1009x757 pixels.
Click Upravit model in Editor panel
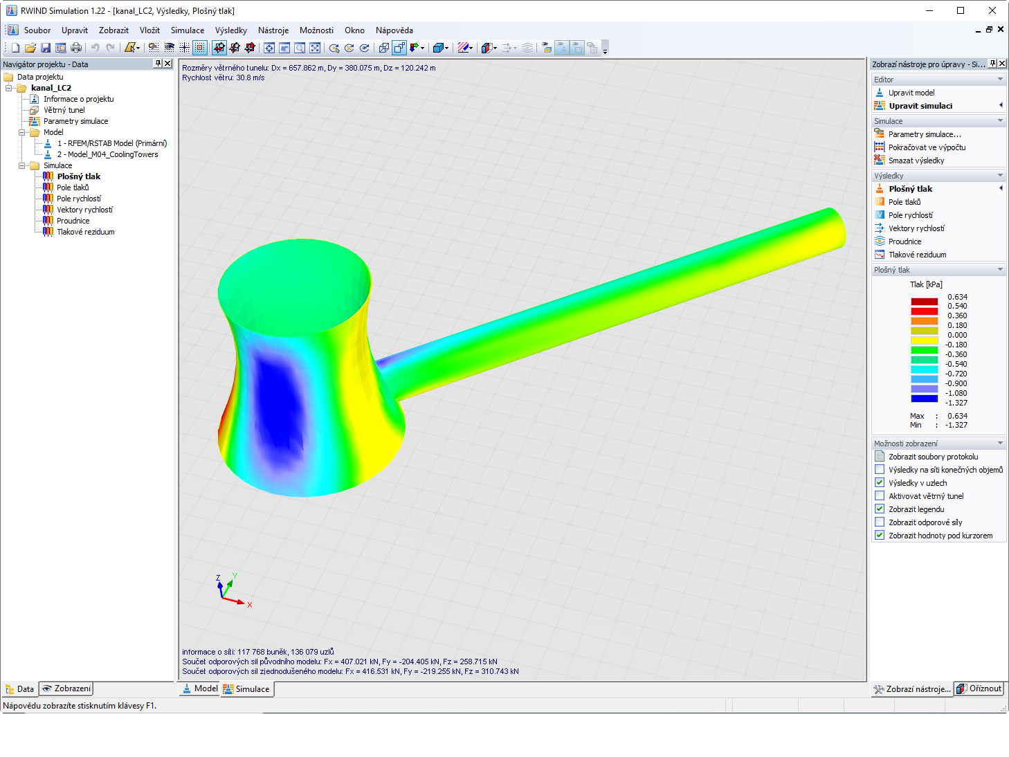(911, 93)
